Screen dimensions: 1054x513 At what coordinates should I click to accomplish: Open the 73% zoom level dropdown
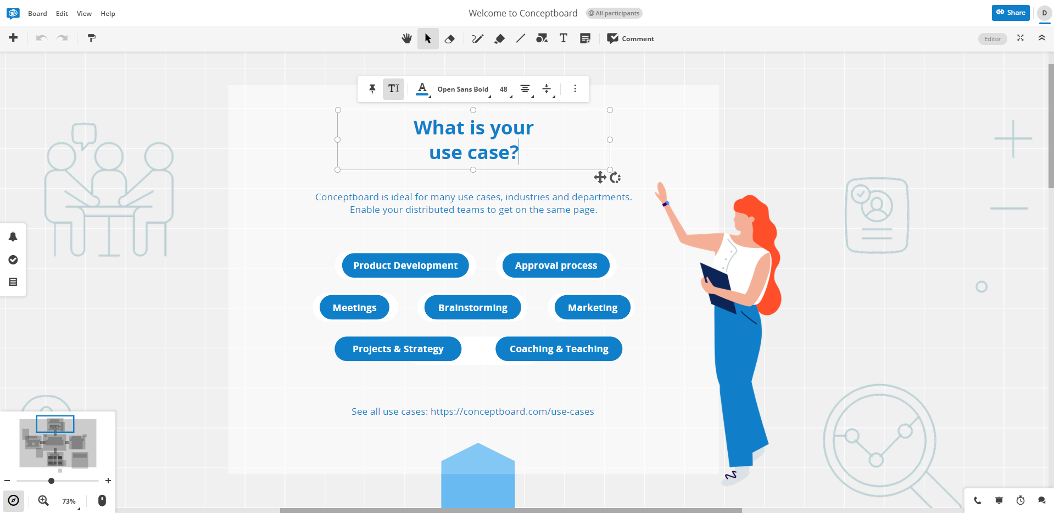click(x=70, y=501)
